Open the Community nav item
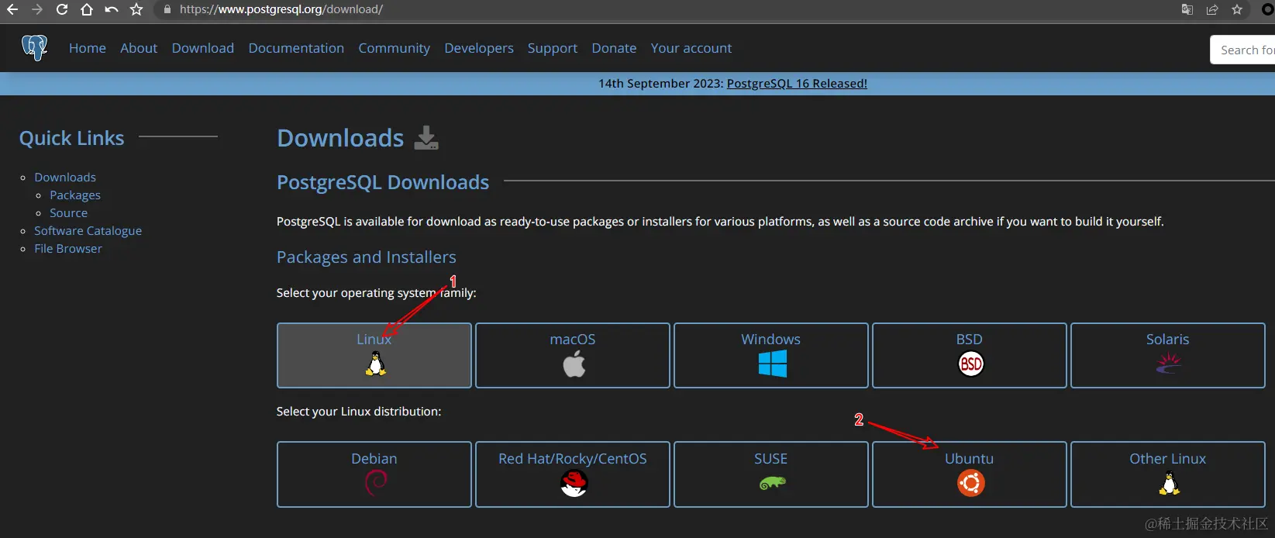This screenshot has height=538, width=1275. 394,48
